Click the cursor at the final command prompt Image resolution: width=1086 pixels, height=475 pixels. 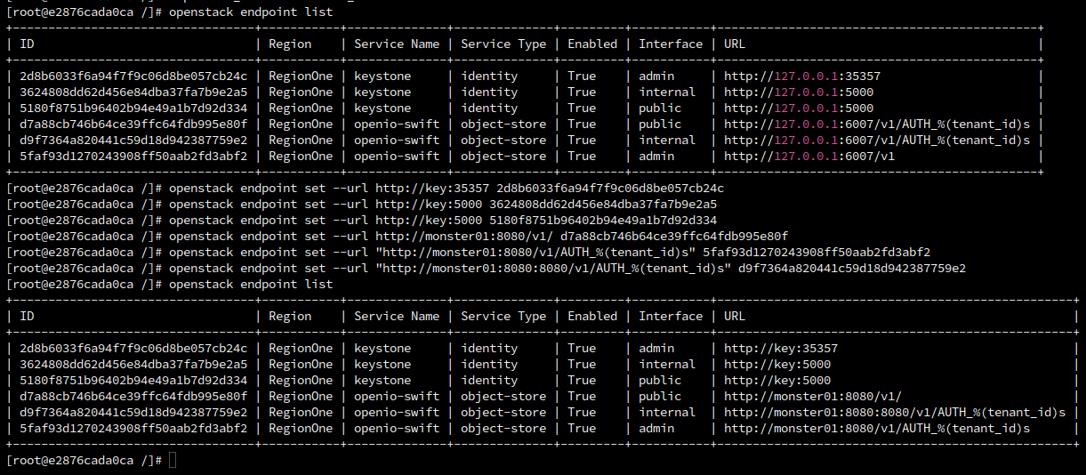pyautogui.click(x=173, y=460)
